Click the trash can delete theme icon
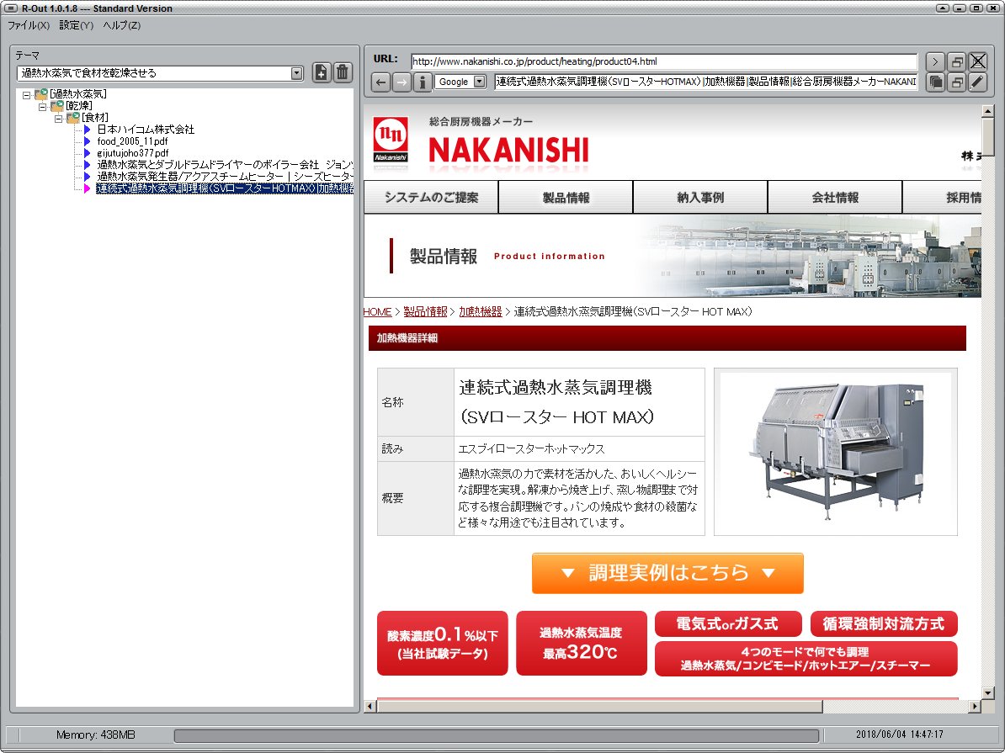Viewport: 1005px width, 753px height. [x=343, y=72]
